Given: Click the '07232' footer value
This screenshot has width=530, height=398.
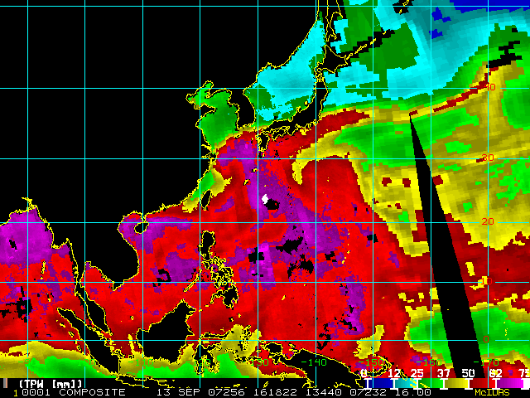Looking at the screenshot, I should click(x=368, y=392).
